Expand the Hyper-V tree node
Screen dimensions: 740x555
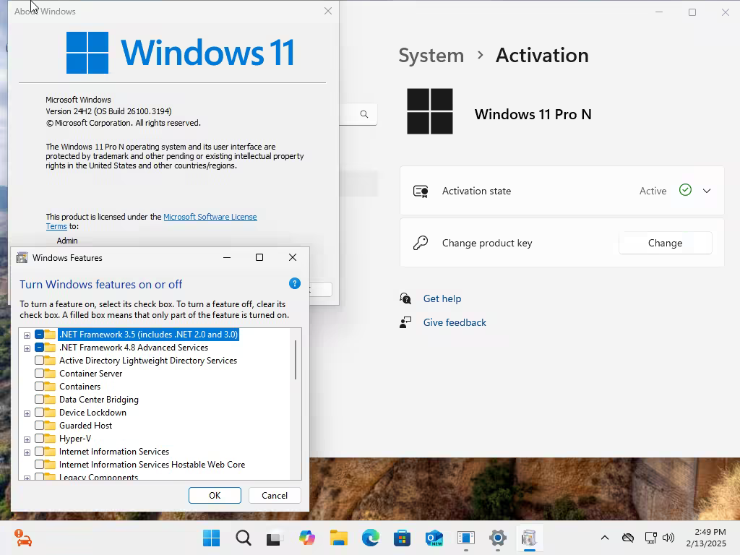[x=27, y=439]
